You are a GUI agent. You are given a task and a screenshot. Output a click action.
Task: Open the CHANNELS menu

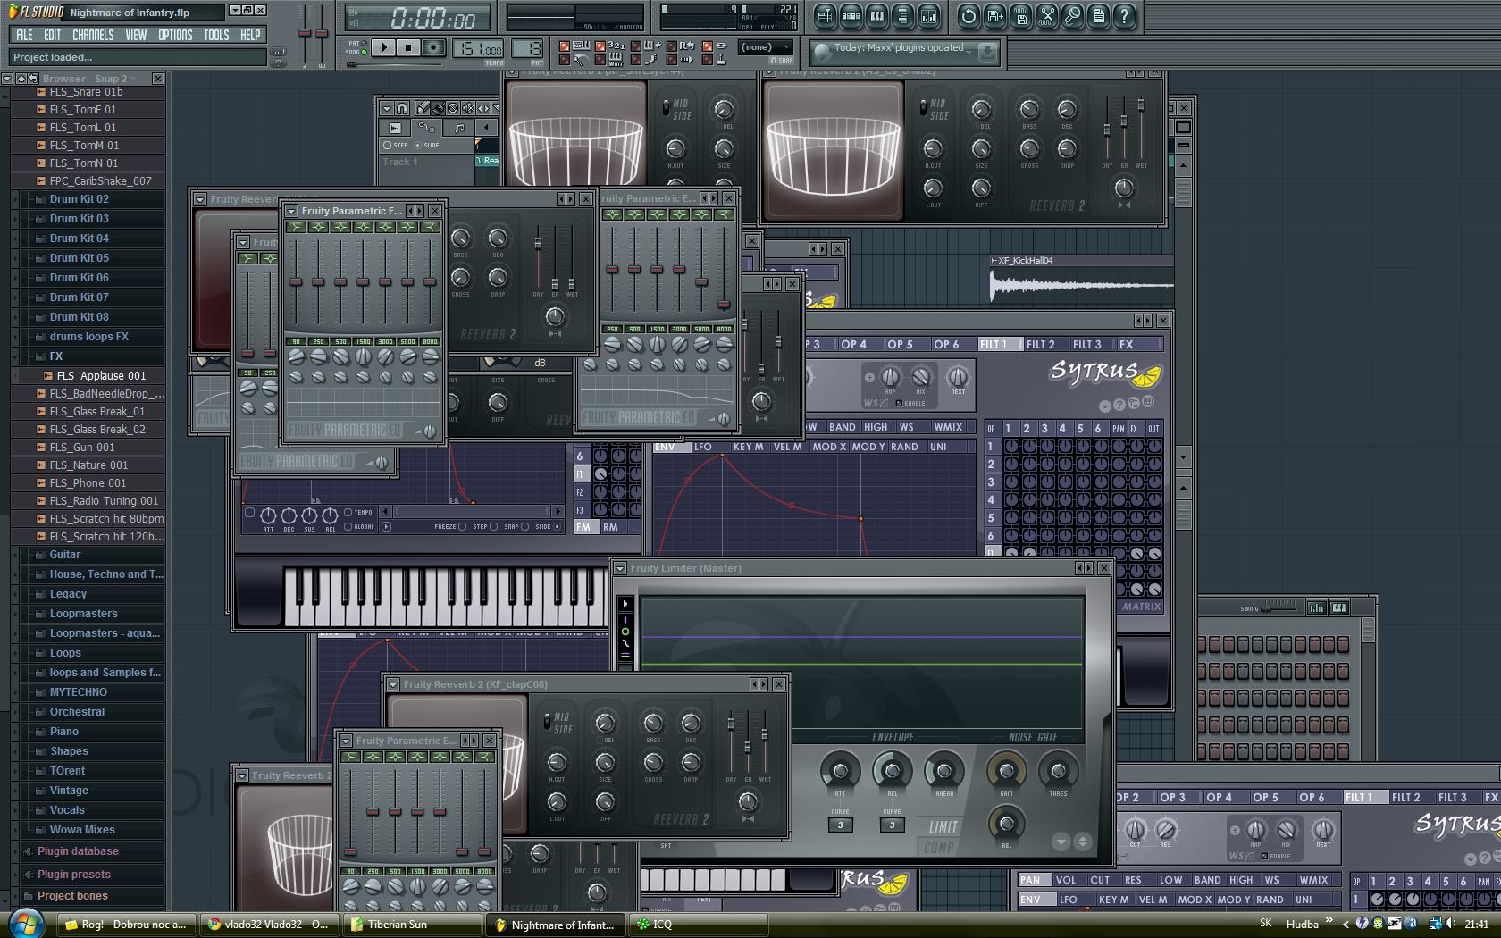93,35
